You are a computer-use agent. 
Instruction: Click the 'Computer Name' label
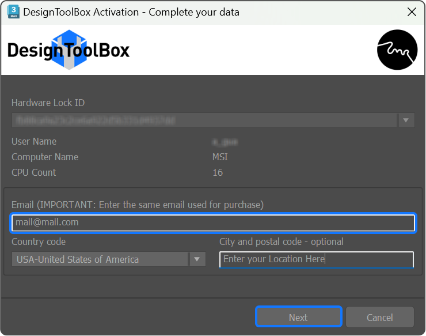pyautogui.click(x=45, y=157)
